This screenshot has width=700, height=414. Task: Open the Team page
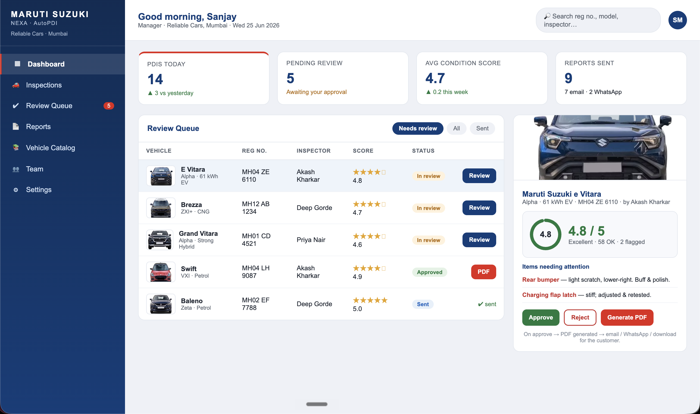(63, 169)
